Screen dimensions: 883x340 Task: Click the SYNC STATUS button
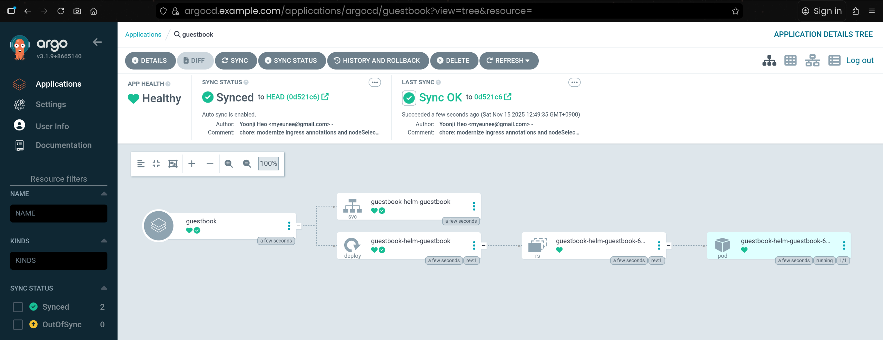pyautogui.click(x=291, y=61)
